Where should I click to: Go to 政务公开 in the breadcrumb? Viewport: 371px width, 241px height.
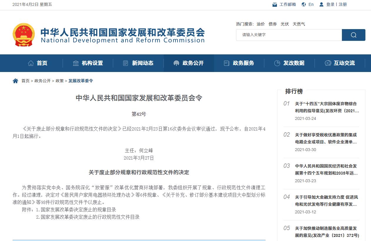coord(42,81)
